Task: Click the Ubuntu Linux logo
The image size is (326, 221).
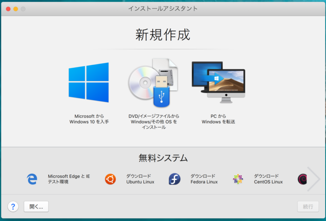Action: (110, 179)
